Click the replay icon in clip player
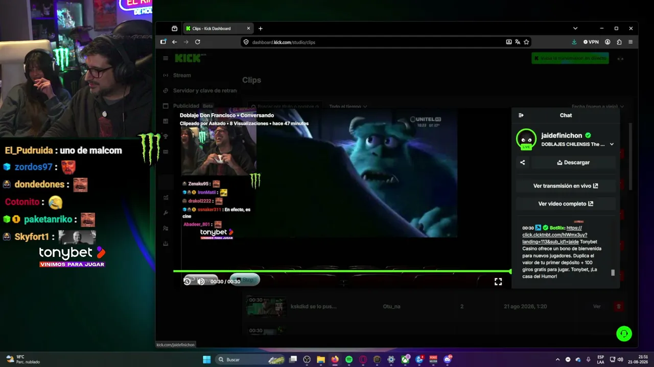The width and height of the screenshot is (654, 367). tap(187, 281)
